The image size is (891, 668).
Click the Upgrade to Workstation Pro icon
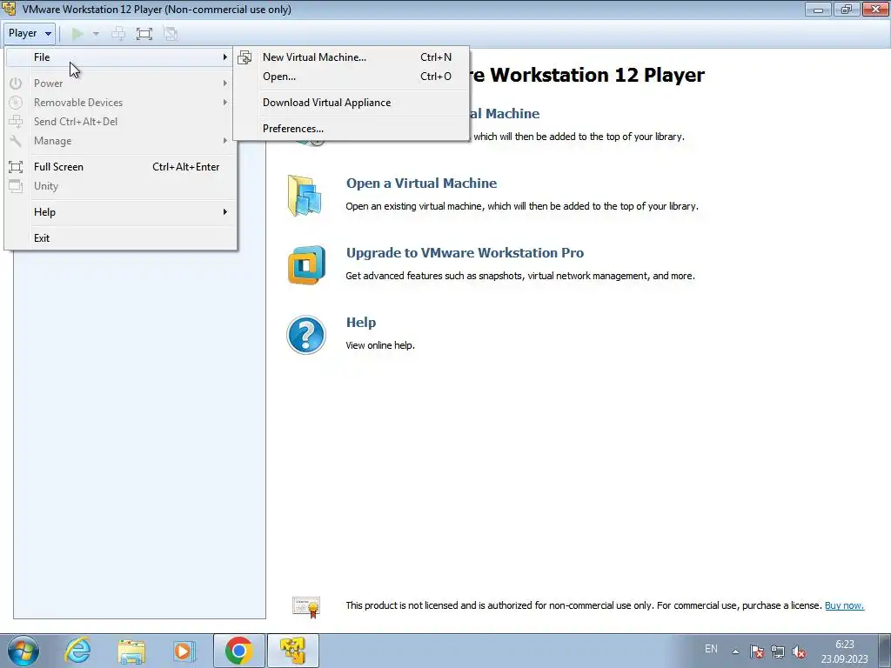click(x=306, y=265)
